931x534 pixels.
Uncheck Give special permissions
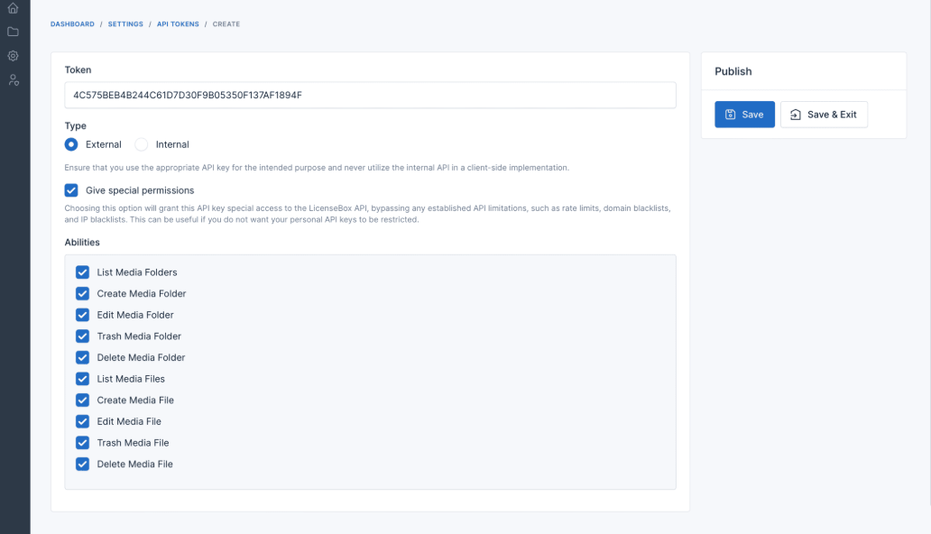pos(71,190)
